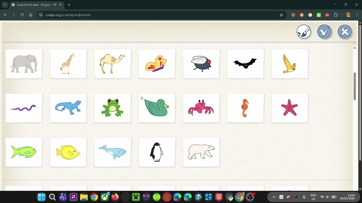Choose the fly character

(201, 64)
